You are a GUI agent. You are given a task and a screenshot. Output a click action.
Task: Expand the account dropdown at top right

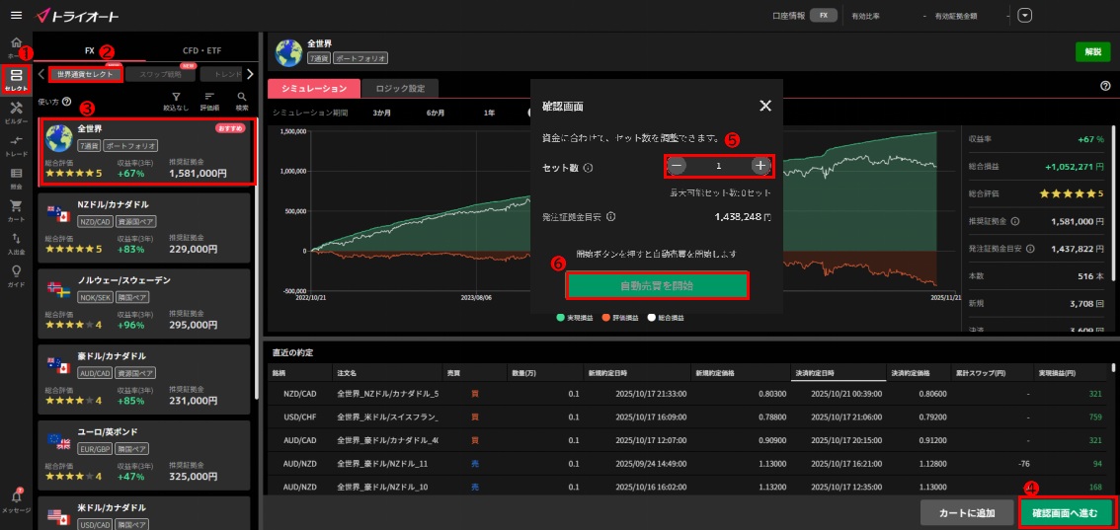(x=1024, y=16)
